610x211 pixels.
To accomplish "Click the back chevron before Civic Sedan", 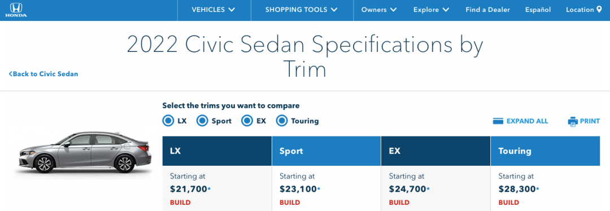I will [11, 74].
